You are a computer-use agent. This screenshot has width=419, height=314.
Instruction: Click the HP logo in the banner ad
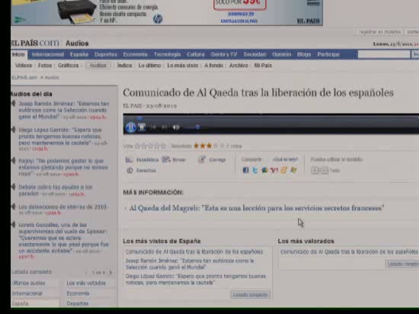(x=158, y=19)
